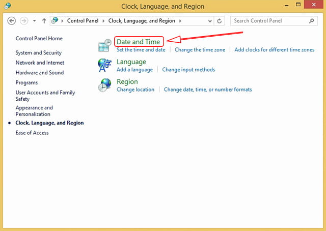Open the Region heading
This screenshot has width=326, height=231.
pos(127,81)
